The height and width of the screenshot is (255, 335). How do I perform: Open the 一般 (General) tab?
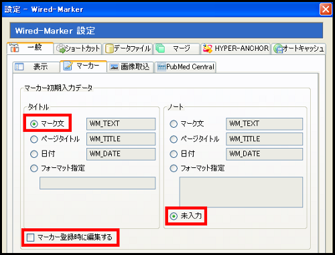pos(30,48)
